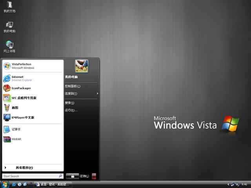The image size is (251, 188).
Task: Launch WinRAR from the Start menu
Action: (x=33, y=139)
